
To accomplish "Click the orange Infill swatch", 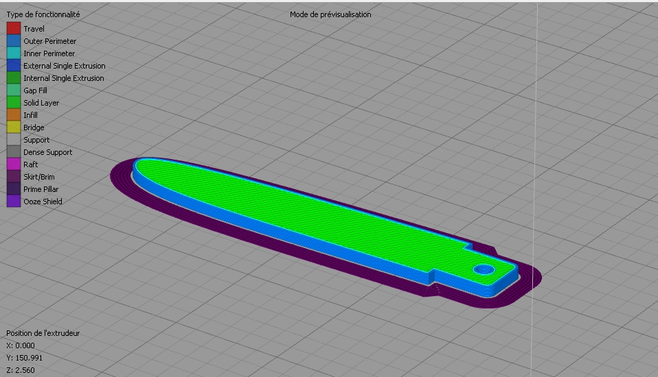I will 14,114.
